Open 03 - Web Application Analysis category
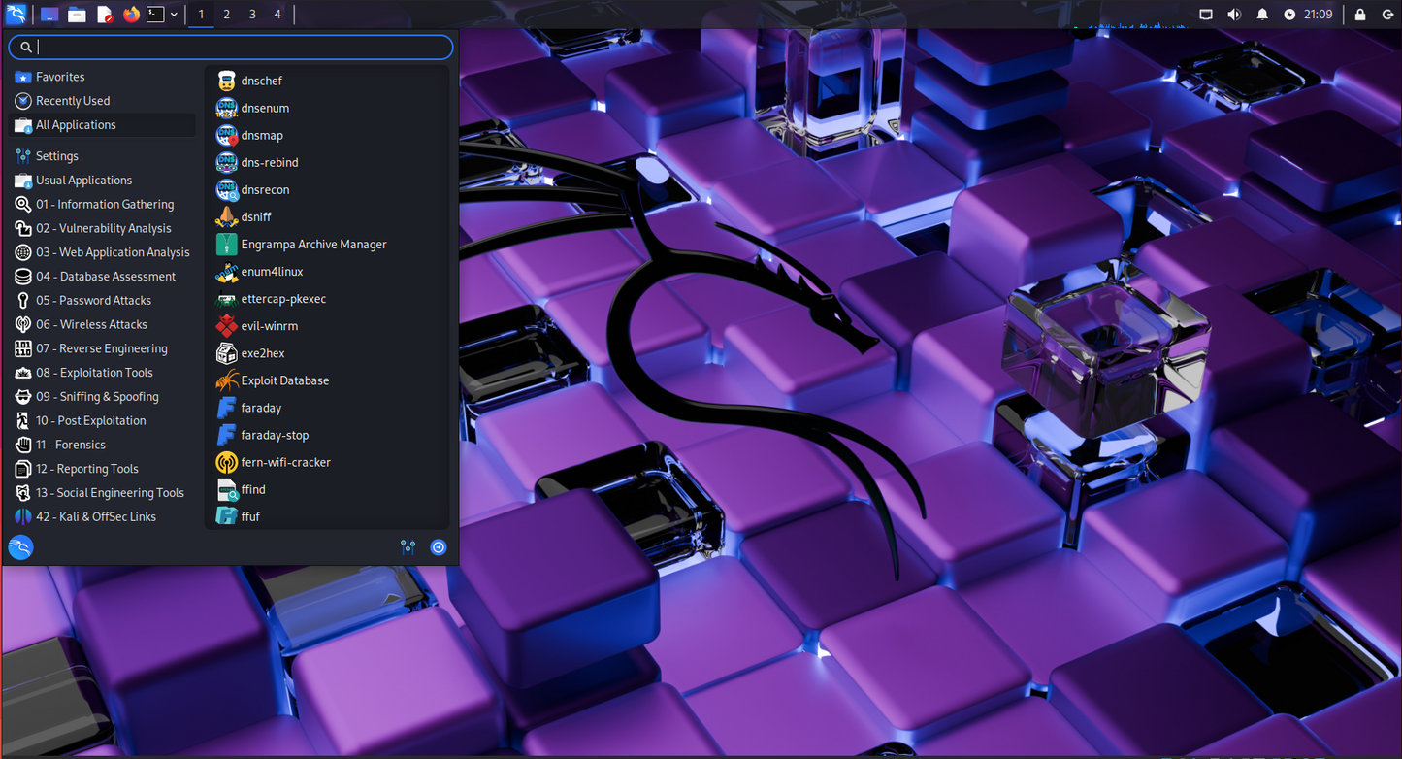 coord(102,252)
